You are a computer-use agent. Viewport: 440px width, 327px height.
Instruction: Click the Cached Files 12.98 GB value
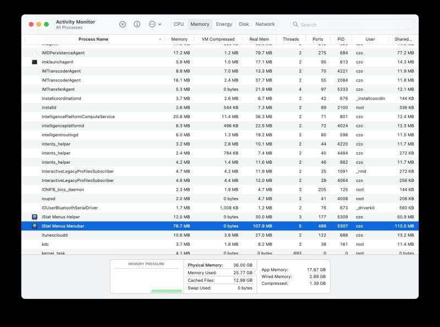[x=243, y=280]
